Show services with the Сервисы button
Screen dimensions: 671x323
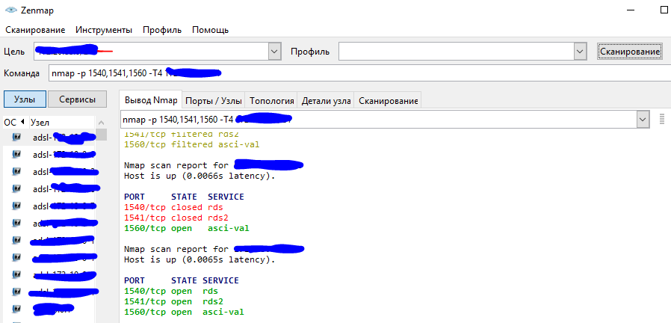[x=78, y=99]
